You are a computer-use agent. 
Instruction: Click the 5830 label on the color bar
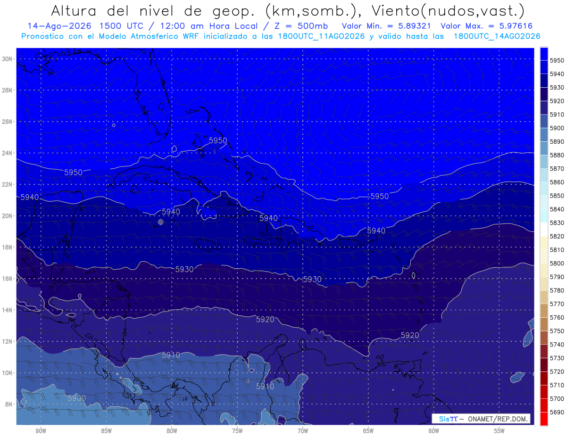tap(557, 223)
